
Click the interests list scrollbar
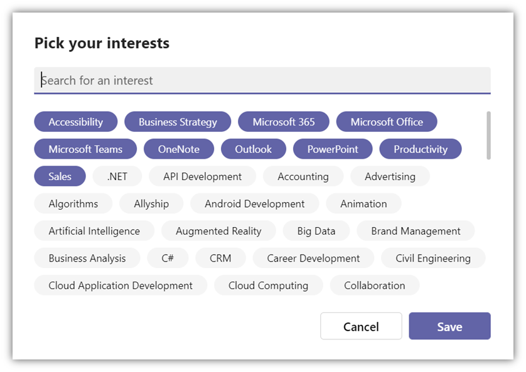488,136
